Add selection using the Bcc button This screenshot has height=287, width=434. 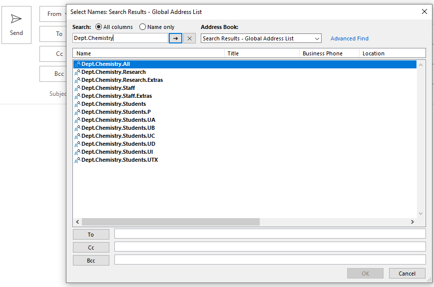coord(91,260)
